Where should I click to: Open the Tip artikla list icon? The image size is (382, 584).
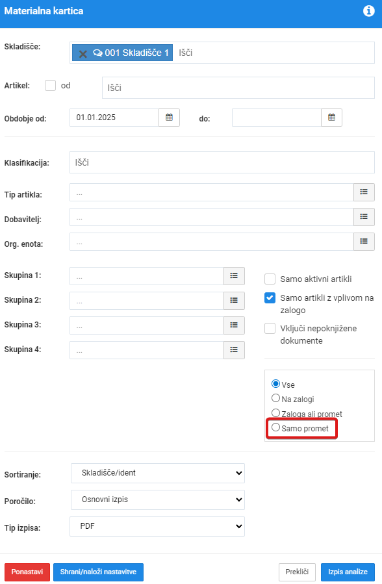tap(364, 192)
